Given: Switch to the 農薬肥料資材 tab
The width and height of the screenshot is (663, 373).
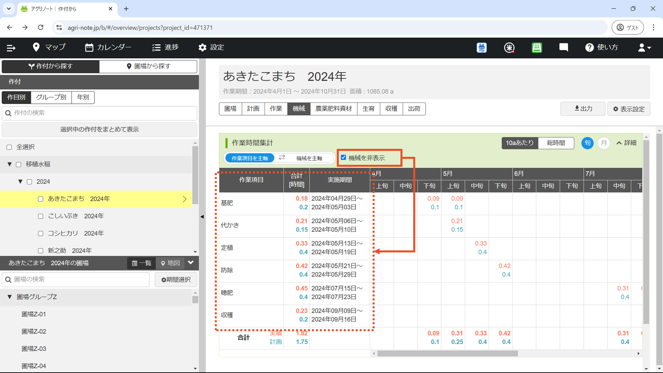Looking at the screenshot, I should [x=333, y=109].
